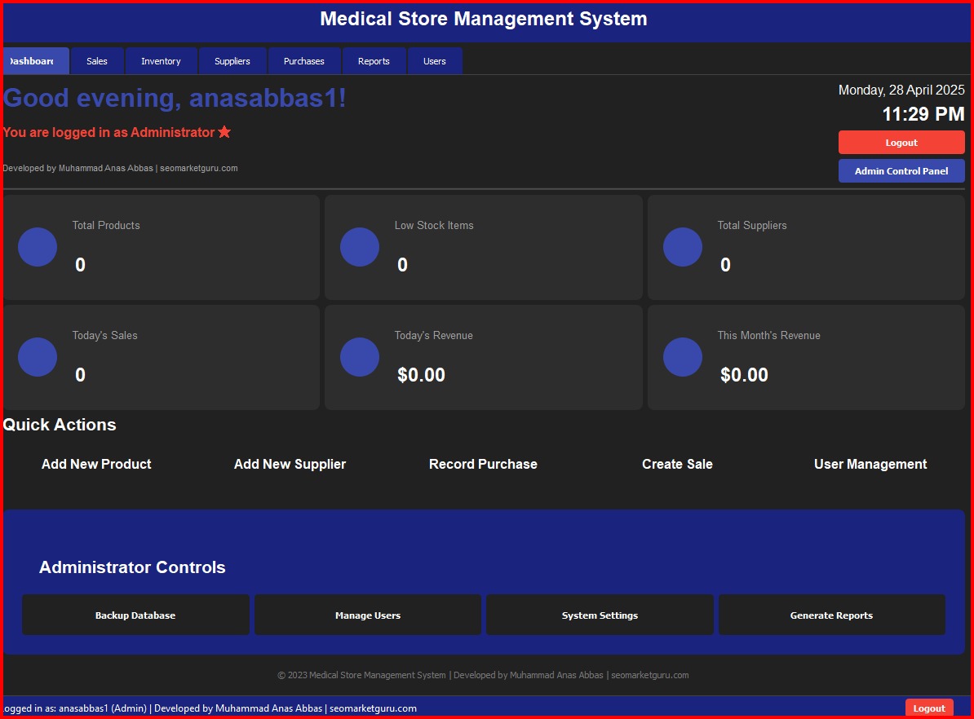This screenshot has width=974, height=719.
Task: Open the Inventory tab
Action: coord(161,61)
